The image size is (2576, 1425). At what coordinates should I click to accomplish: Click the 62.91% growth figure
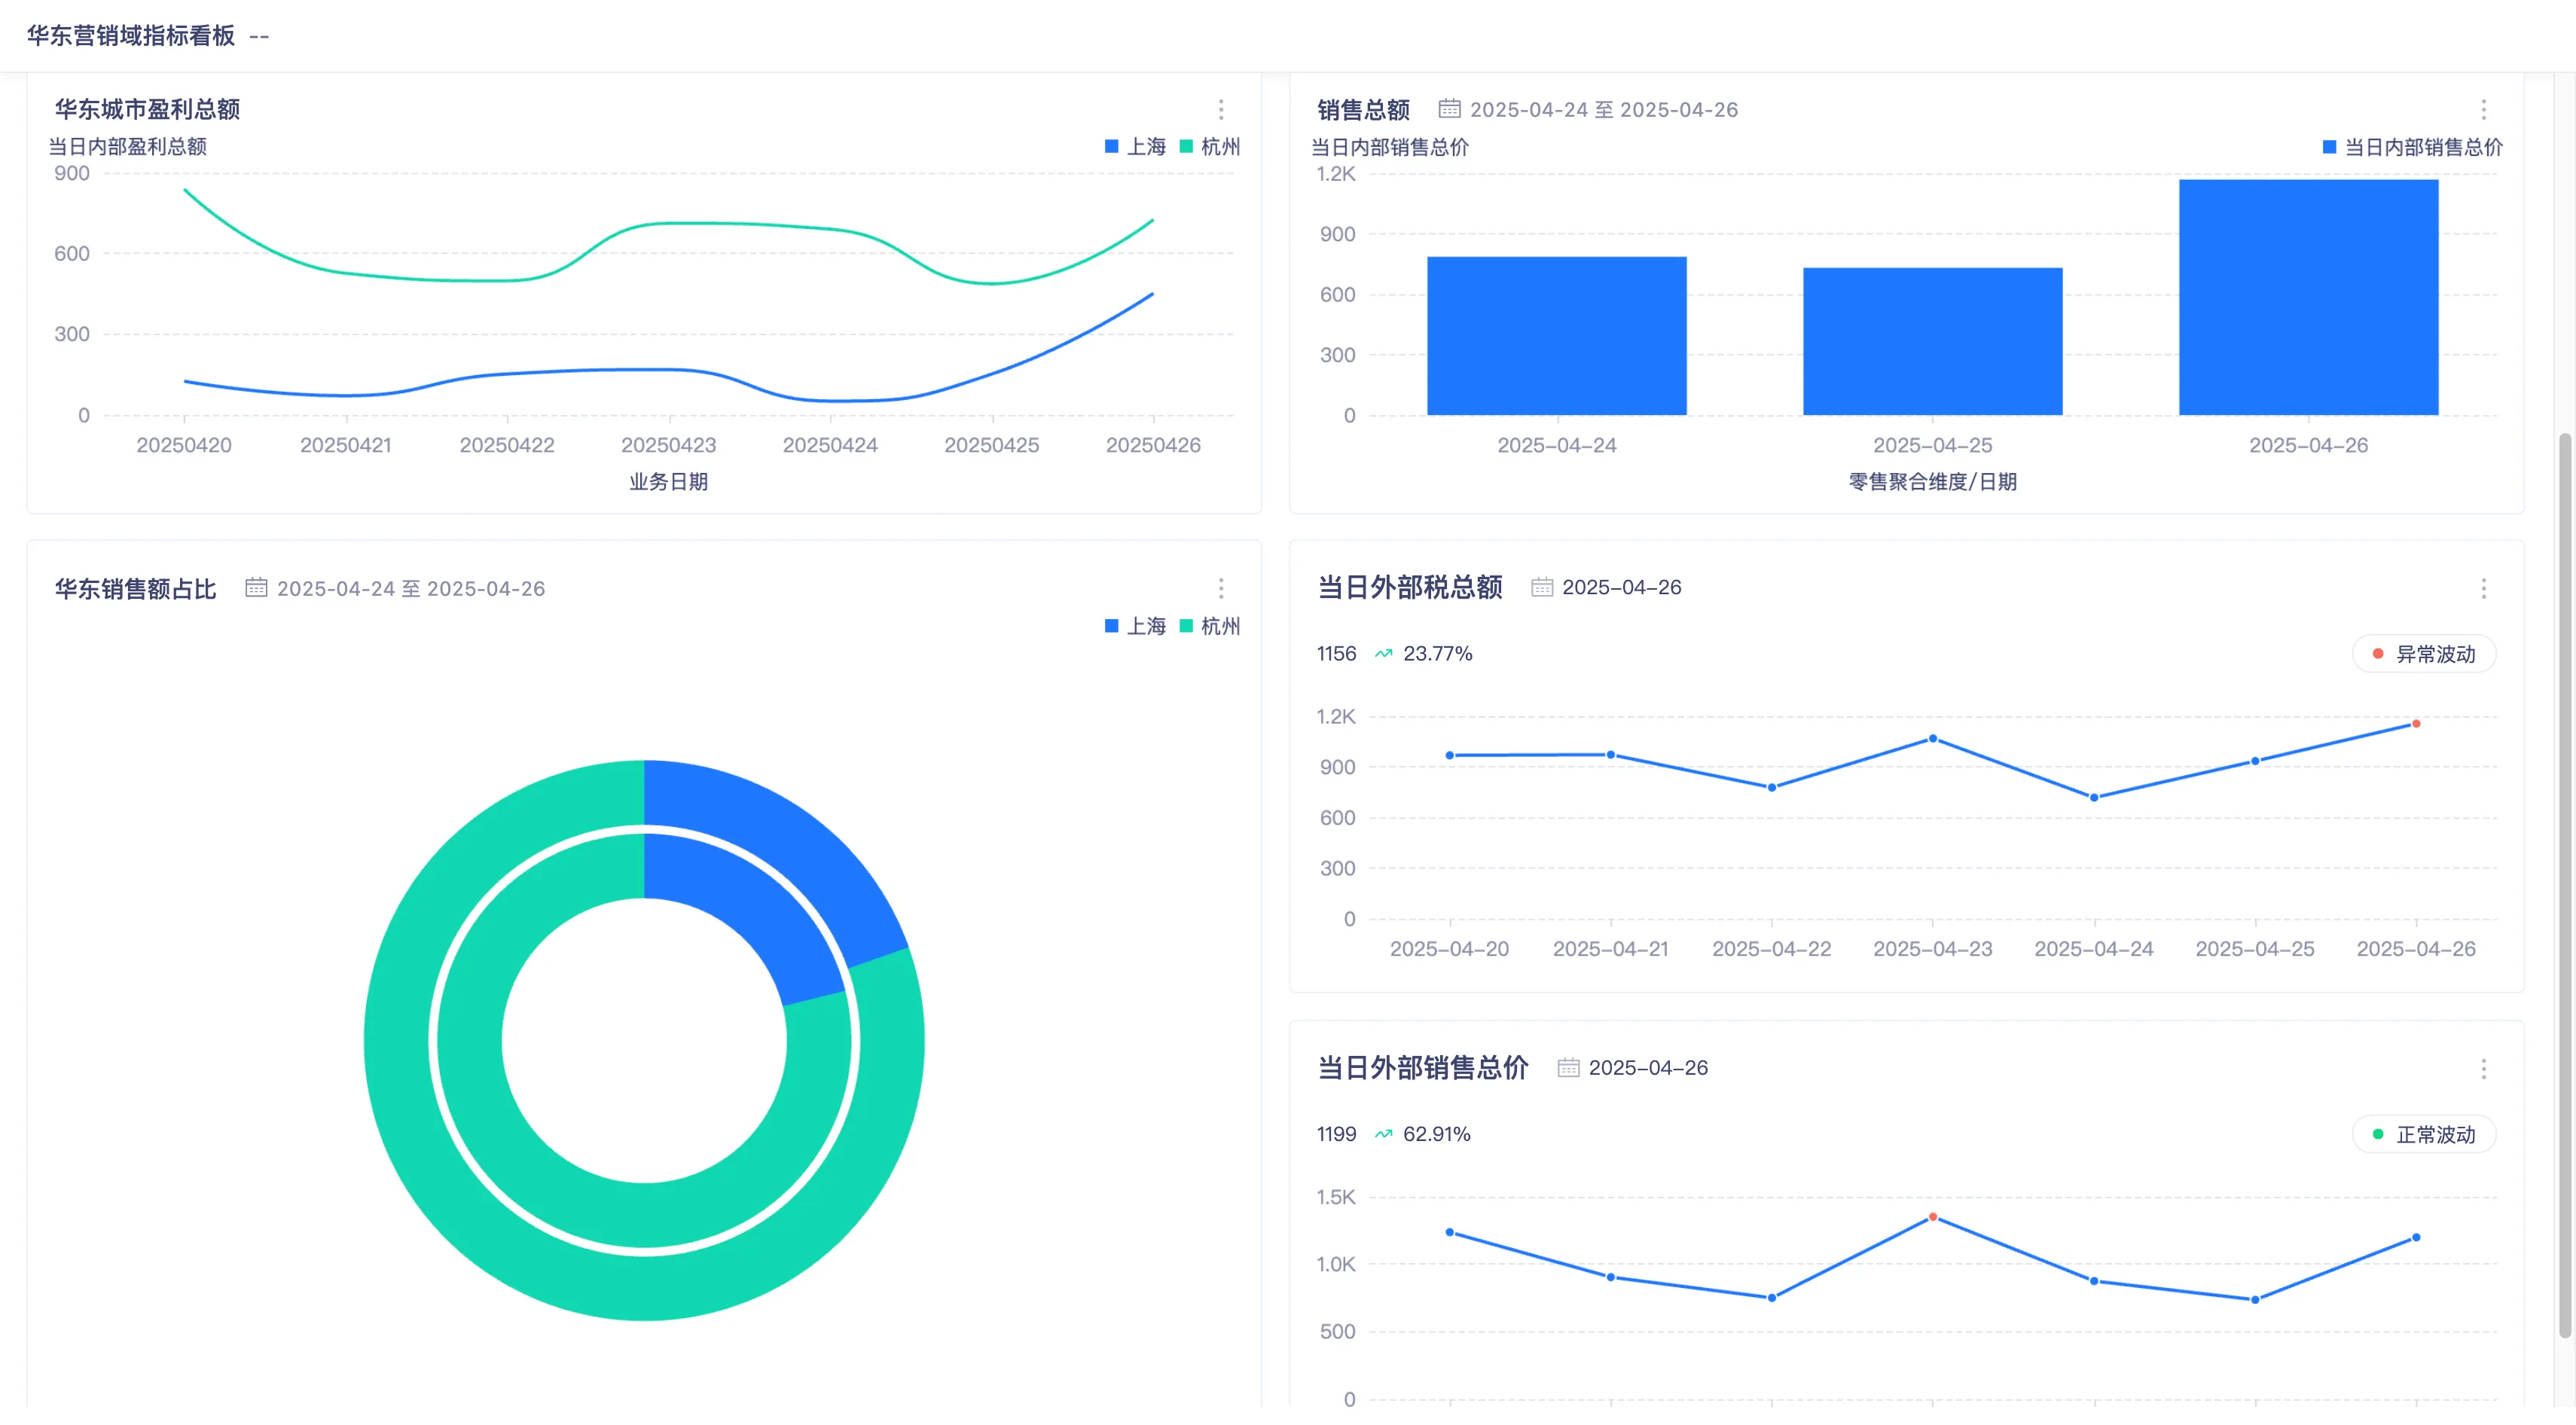tap(1436, 1134)
